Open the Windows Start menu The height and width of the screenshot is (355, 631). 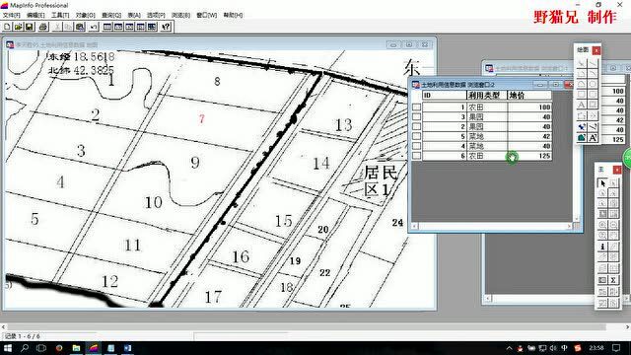point(8,348)
